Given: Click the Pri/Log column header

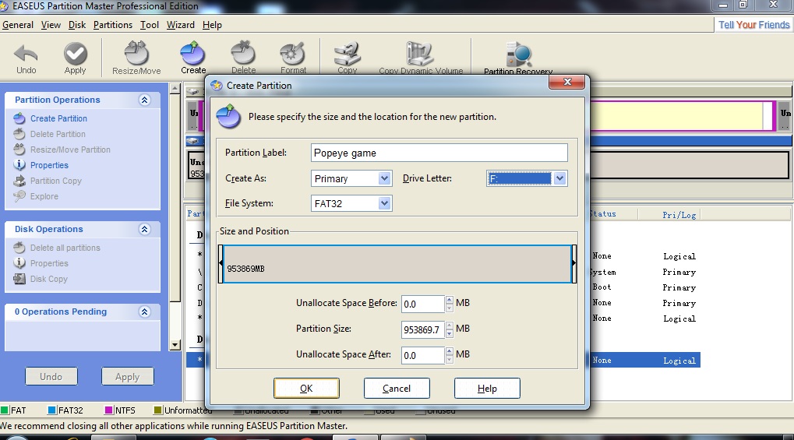Looking at the screenshot, I should click(x=679, y=215).
